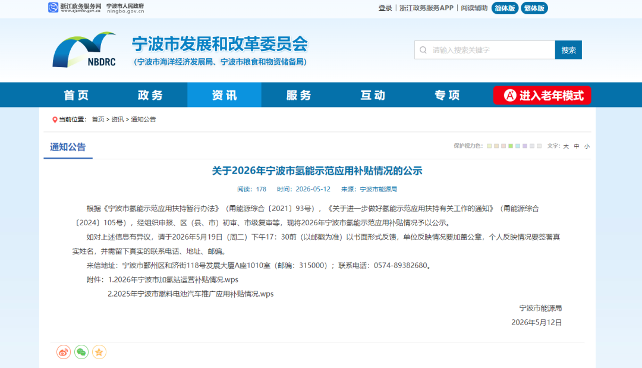Viewport: 642px width, 368px height.
Task: Click the signature date 2026年5月12日
Action: pos(536,323)
